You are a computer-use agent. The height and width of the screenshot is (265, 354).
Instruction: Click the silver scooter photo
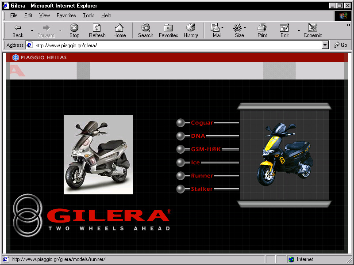[x=98, y=155]
